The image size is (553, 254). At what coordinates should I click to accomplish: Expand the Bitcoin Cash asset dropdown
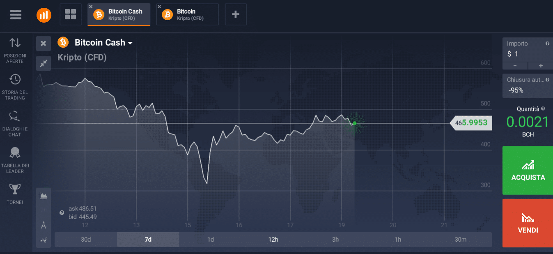pyautogui.click(x=130, y=43)
